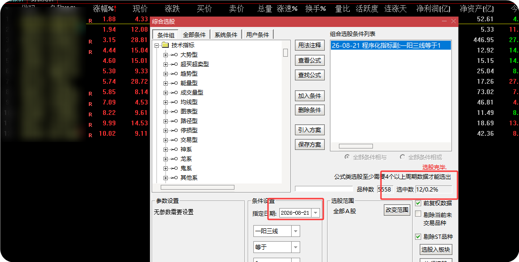
Task: Select the 其他系 tree item
Action: (189, 178)
